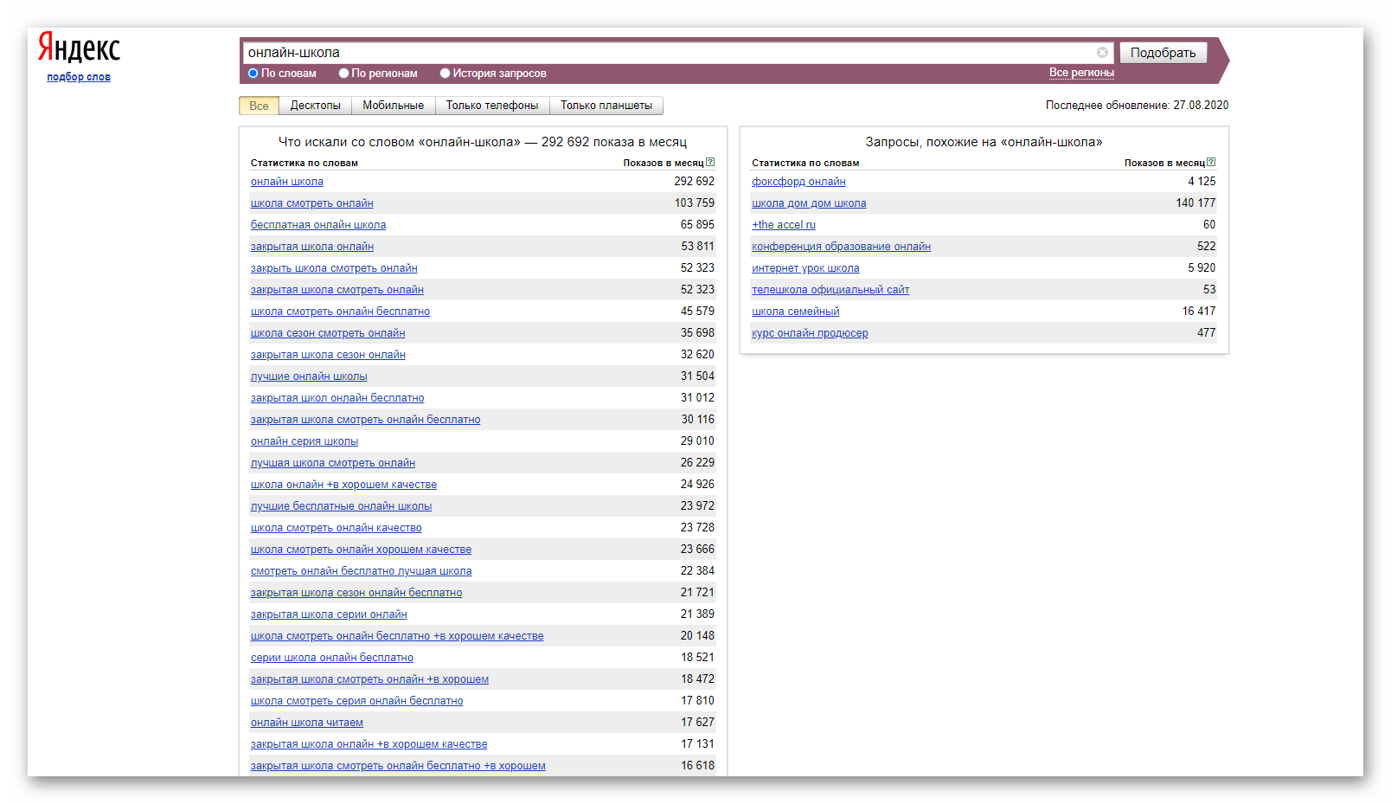Open the школа семейный link
This screenshot has height=804, width=1391.
tap(795, 312)
